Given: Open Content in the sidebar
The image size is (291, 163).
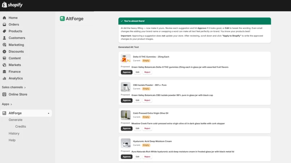Looking at the screenshot, I should click(x=15, y=58).
